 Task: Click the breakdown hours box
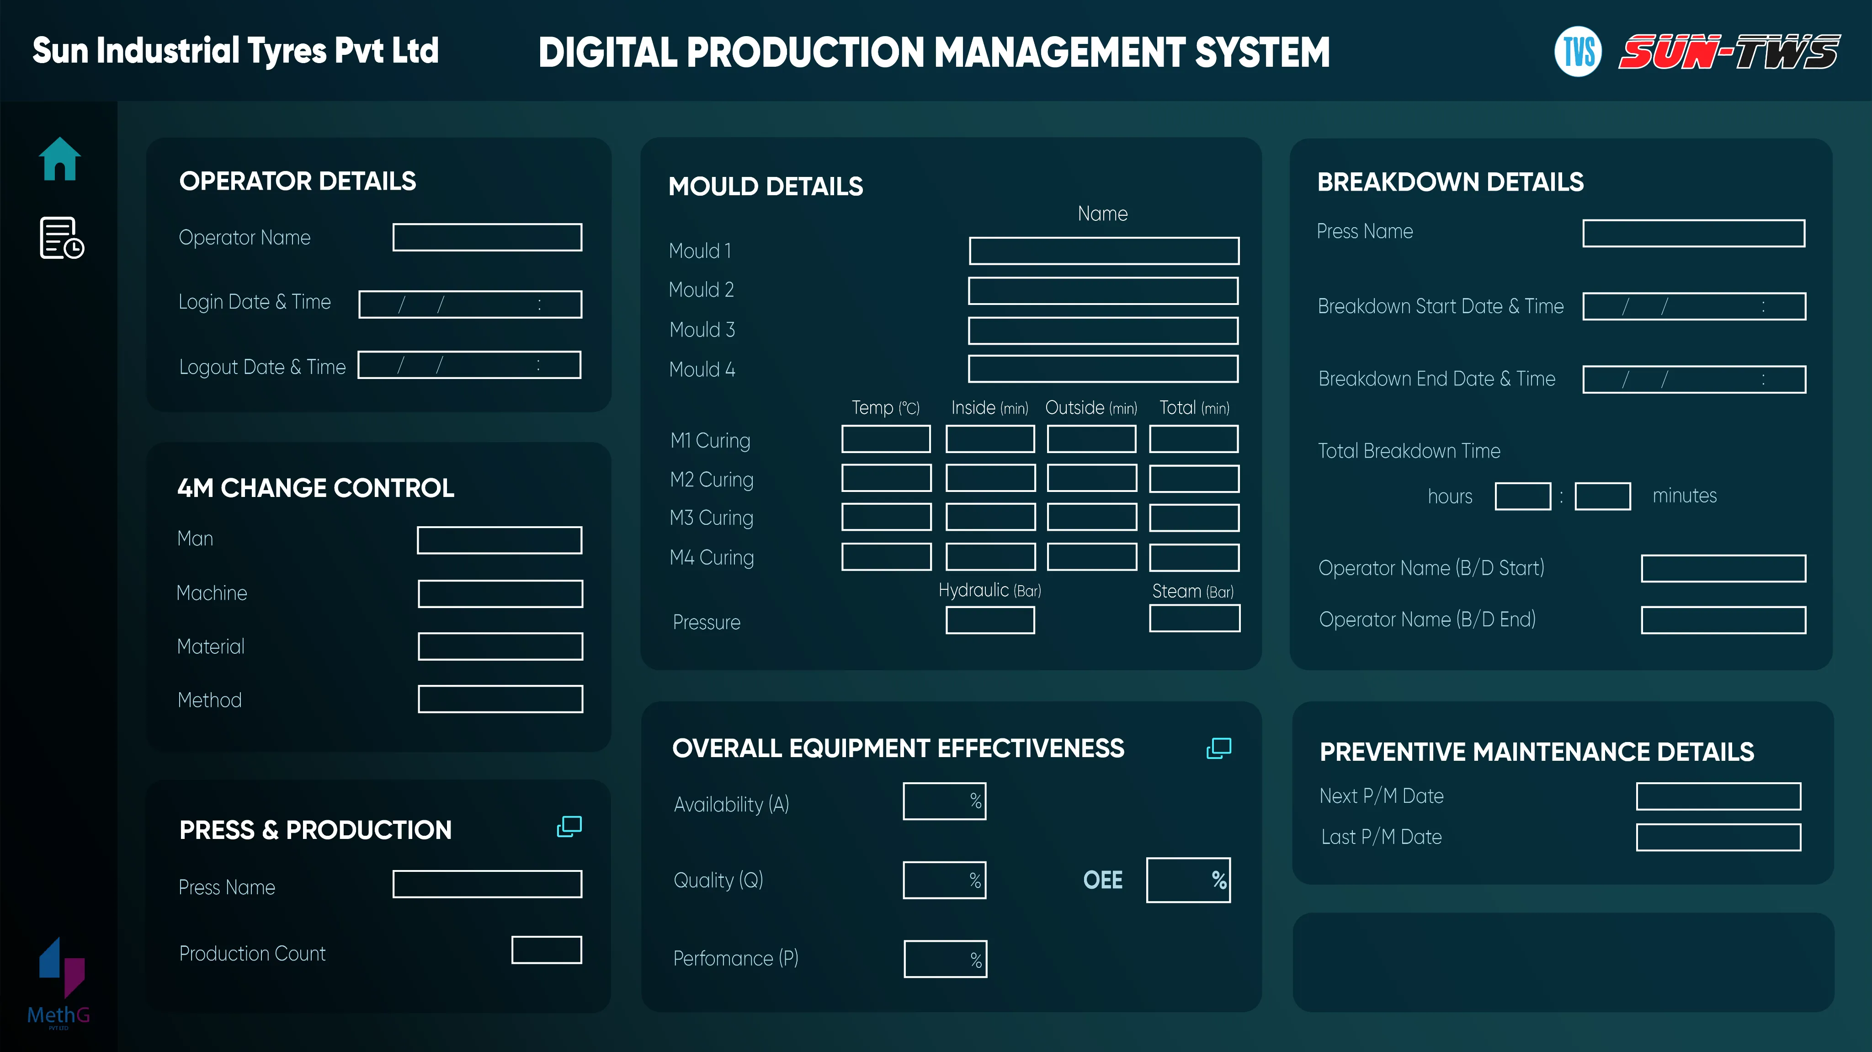pos(1523,497)
